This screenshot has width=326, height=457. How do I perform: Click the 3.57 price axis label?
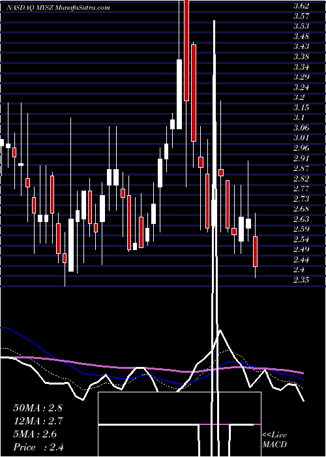tap(301, 16)
